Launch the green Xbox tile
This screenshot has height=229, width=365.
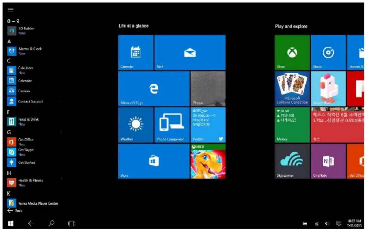[292, 52]
